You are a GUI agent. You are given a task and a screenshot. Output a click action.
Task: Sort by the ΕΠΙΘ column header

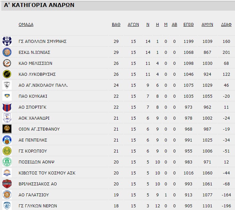pos(188,25)
